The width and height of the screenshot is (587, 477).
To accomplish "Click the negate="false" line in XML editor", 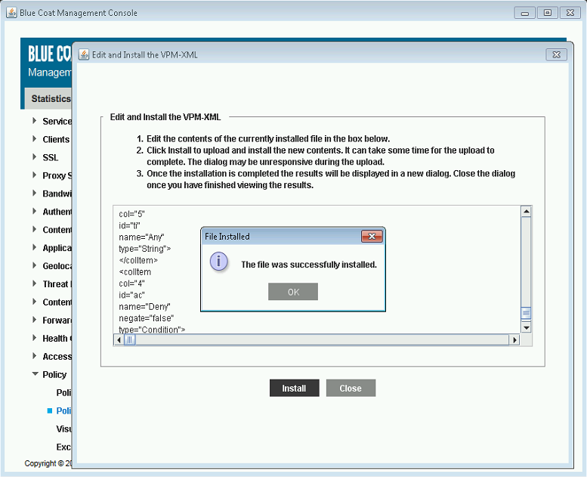I will coord(147,318).
